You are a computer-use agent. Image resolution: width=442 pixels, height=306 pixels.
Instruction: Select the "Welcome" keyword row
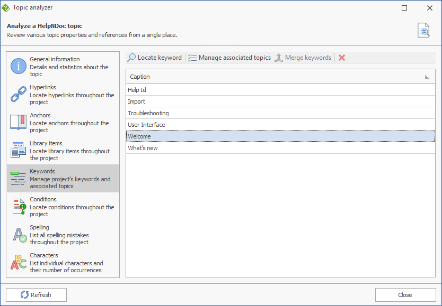[x=280, y=136]
